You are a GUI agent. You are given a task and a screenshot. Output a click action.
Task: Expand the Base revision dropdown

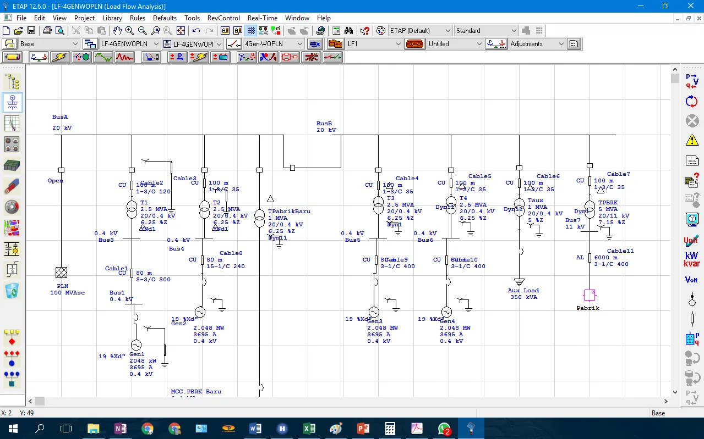coord(75,44)
